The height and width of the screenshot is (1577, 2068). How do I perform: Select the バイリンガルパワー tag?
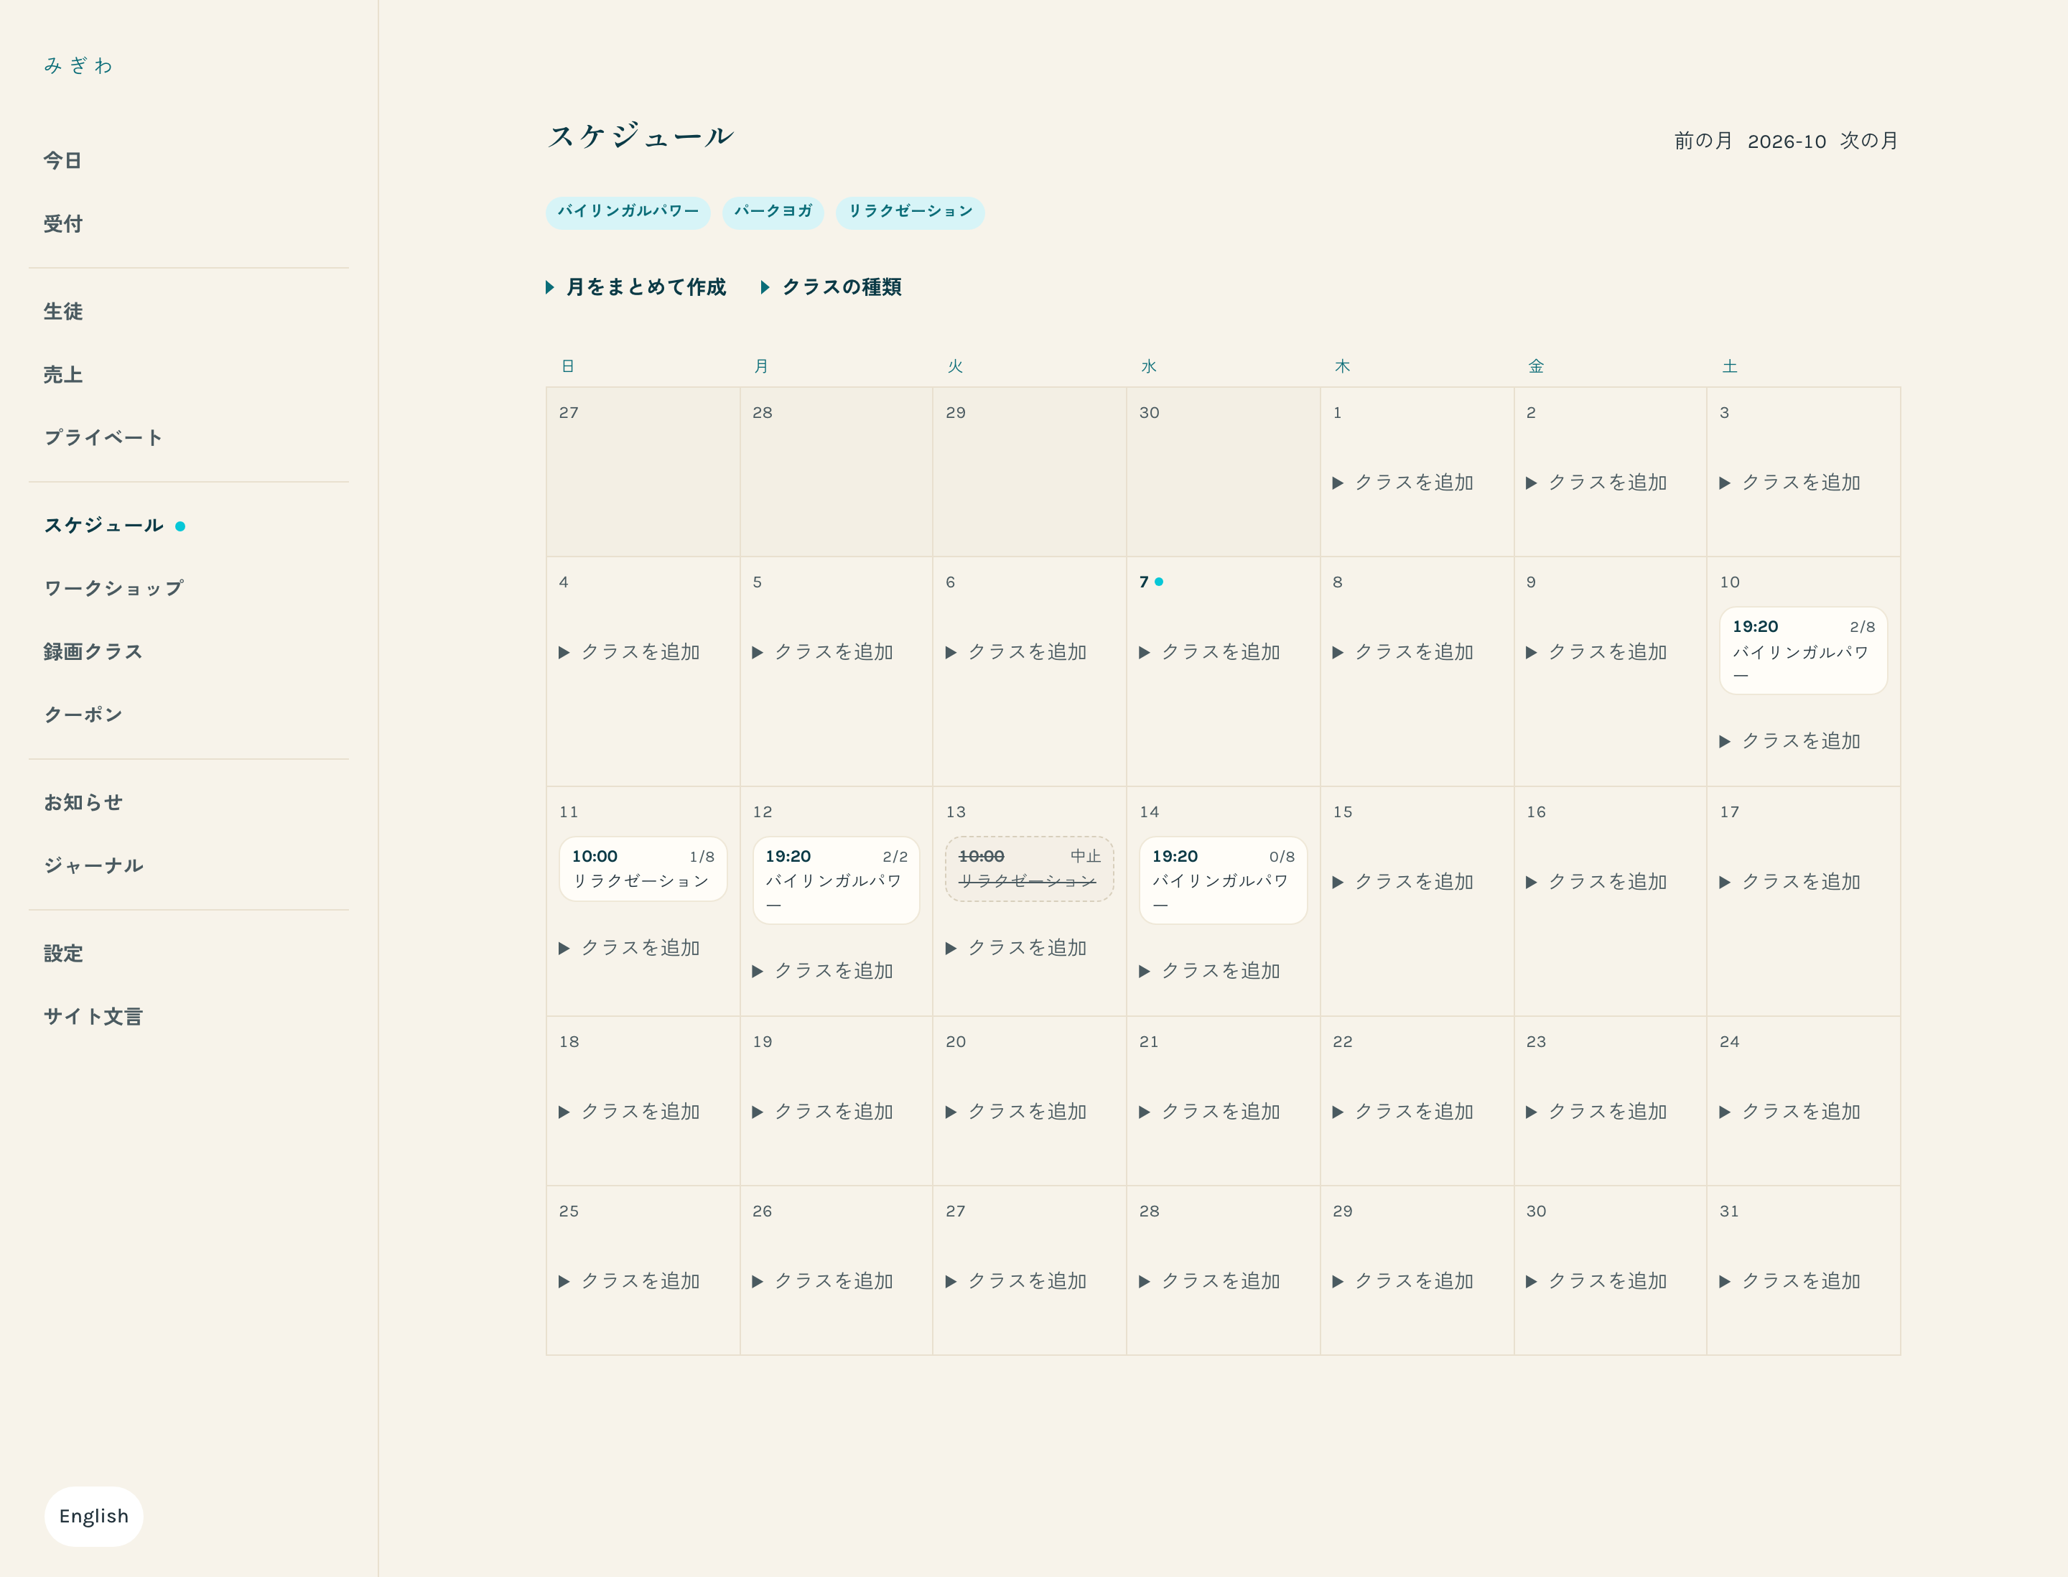tap(628, 212)
